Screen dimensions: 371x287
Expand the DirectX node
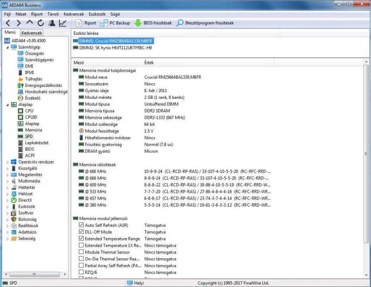coord(7,201)
